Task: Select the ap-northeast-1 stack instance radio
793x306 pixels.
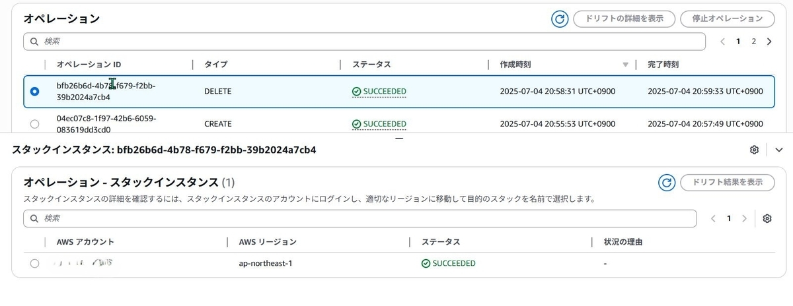Action: (x=35, y=263)
